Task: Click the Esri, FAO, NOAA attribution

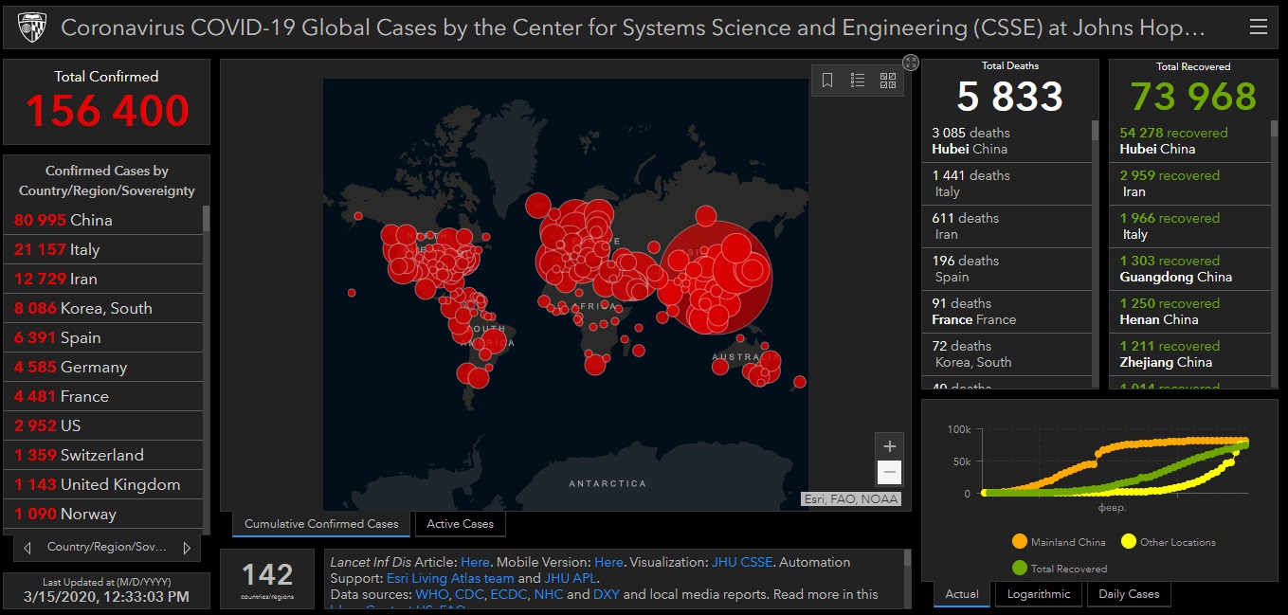Action: pos(850,498)
